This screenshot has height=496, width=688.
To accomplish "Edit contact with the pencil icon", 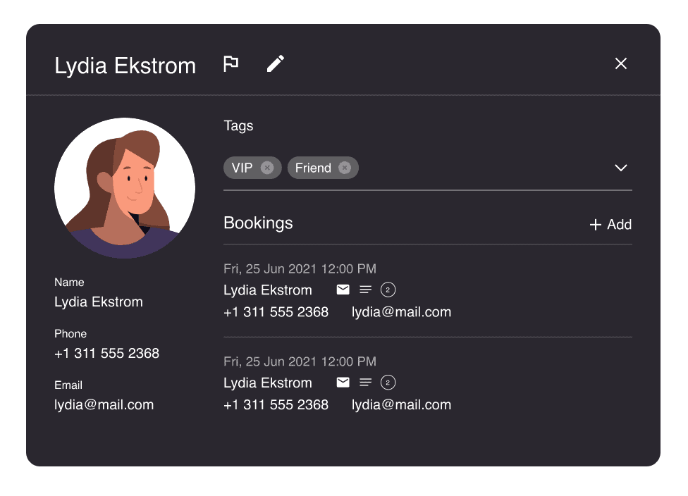I will [276, 64].
